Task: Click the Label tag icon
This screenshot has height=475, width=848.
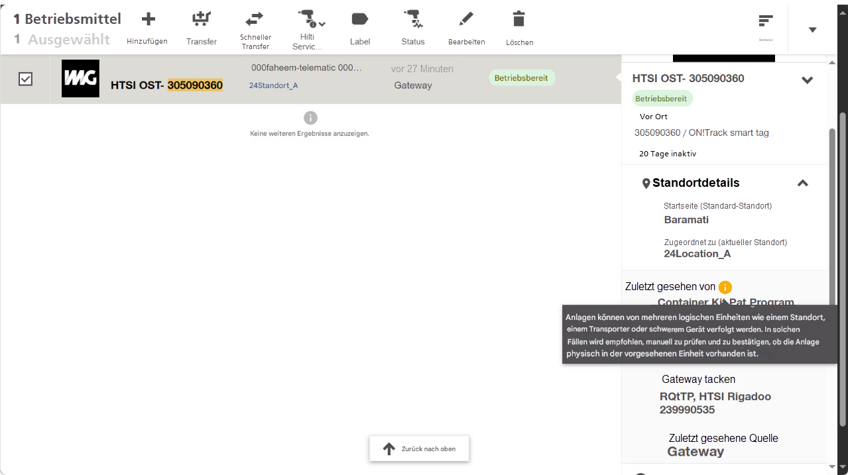Action: (x=360, y=19)
